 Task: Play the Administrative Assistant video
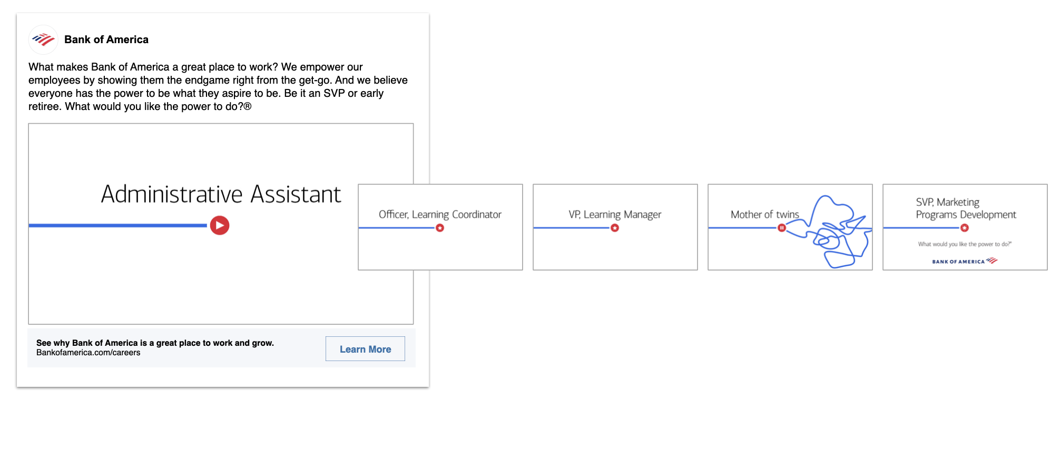[220, 225]
